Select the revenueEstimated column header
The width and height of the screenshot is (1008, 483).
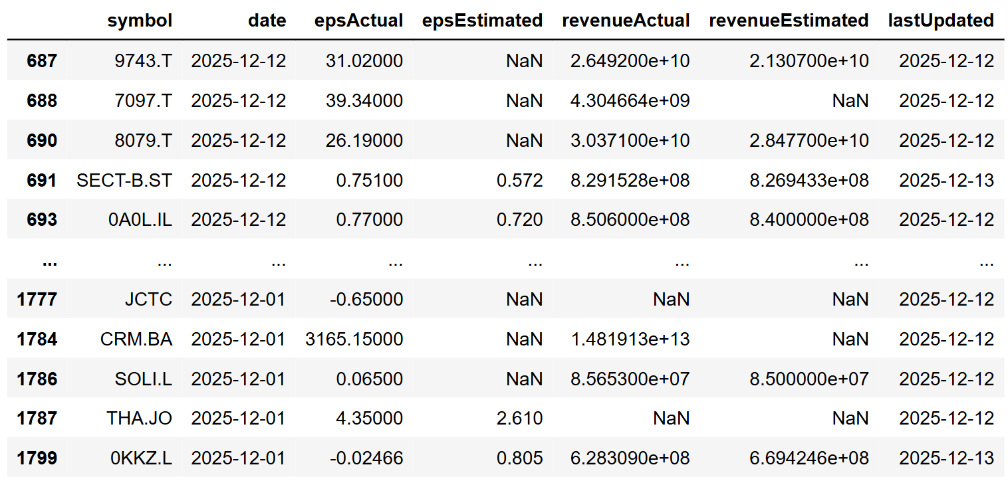click(x=789, y=21)
